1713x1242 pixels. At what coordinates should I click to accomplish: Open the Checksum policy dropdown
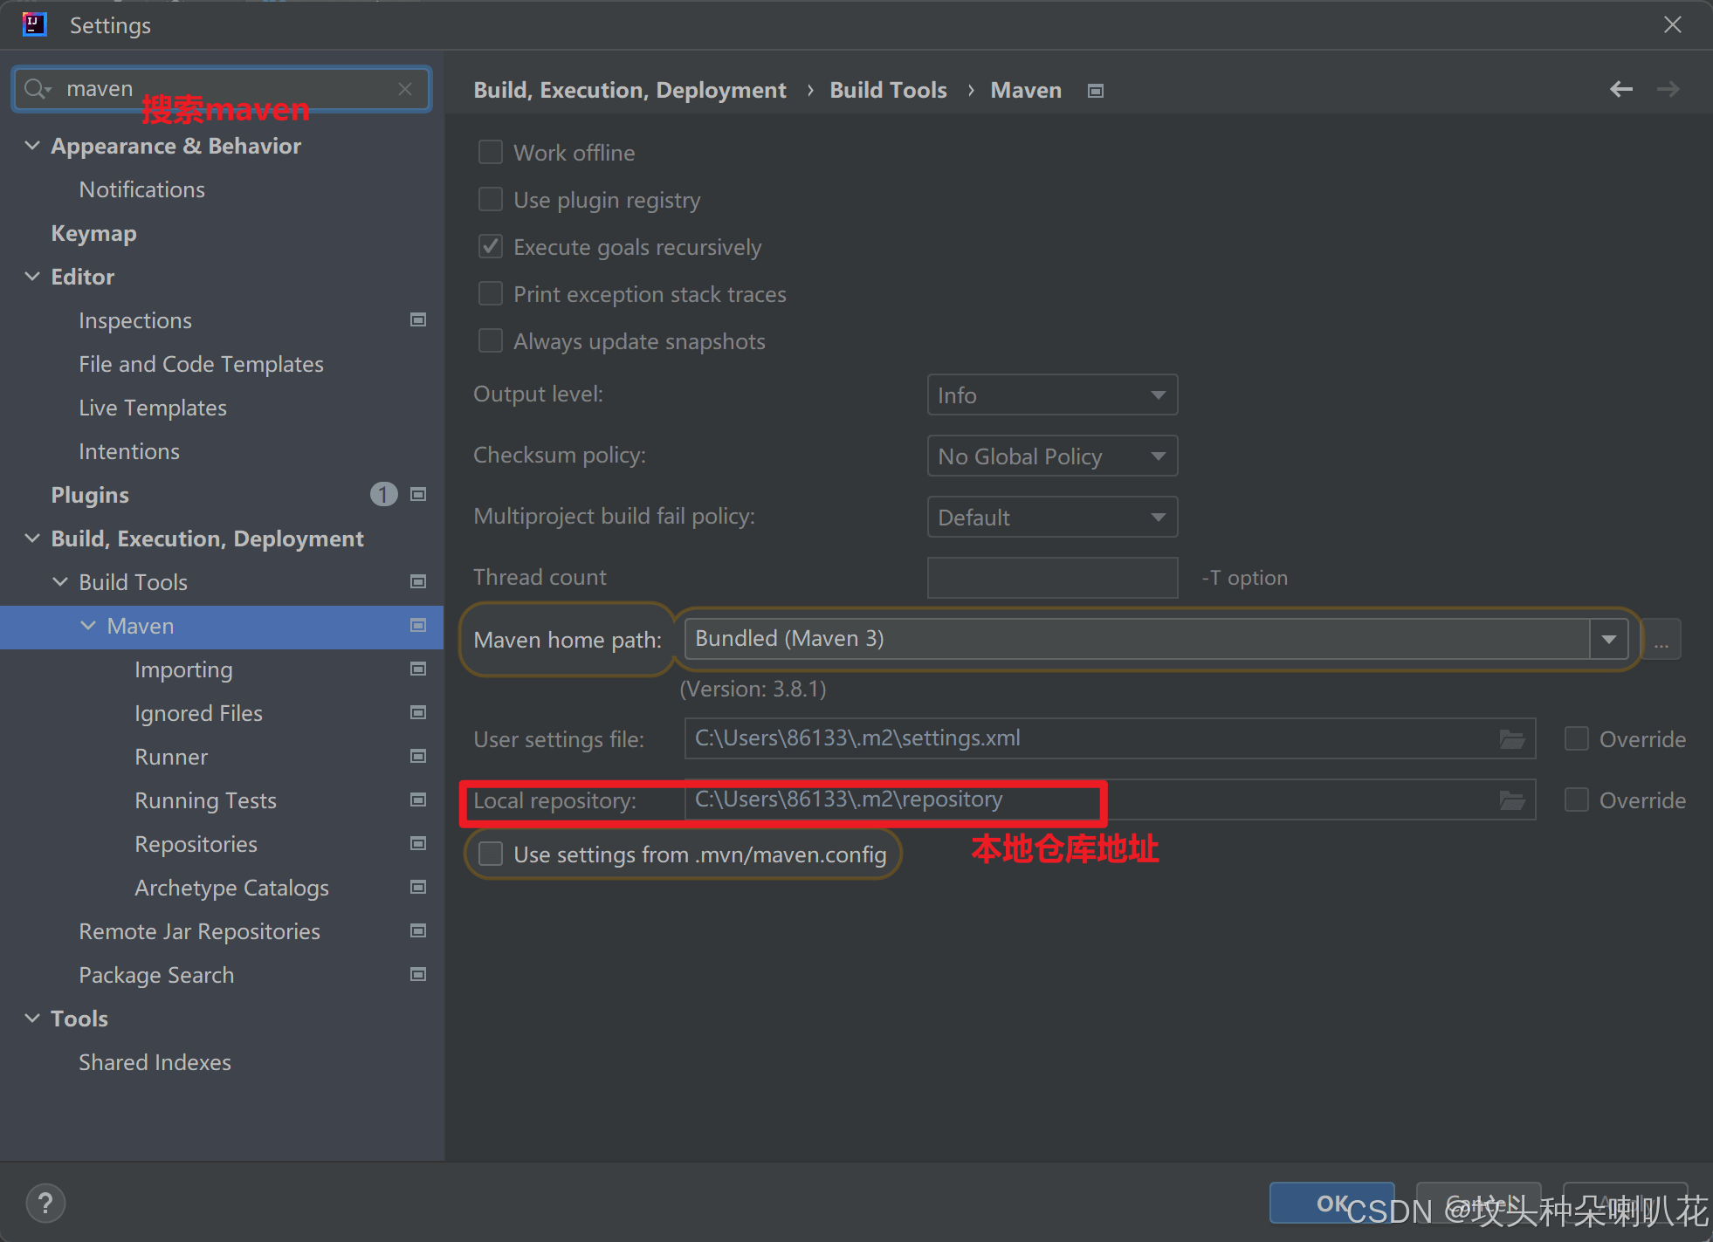click(1052, 456)
